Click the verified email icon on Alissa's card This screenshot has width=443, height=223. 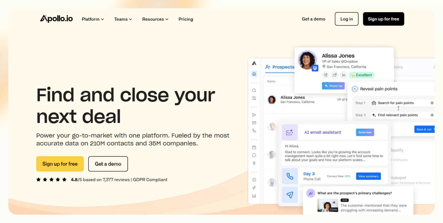click(335, 75)
